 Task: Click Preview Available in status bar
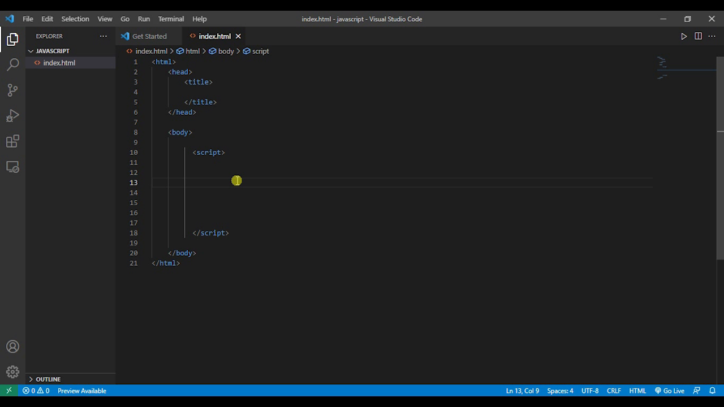click(x=82, y=391)
